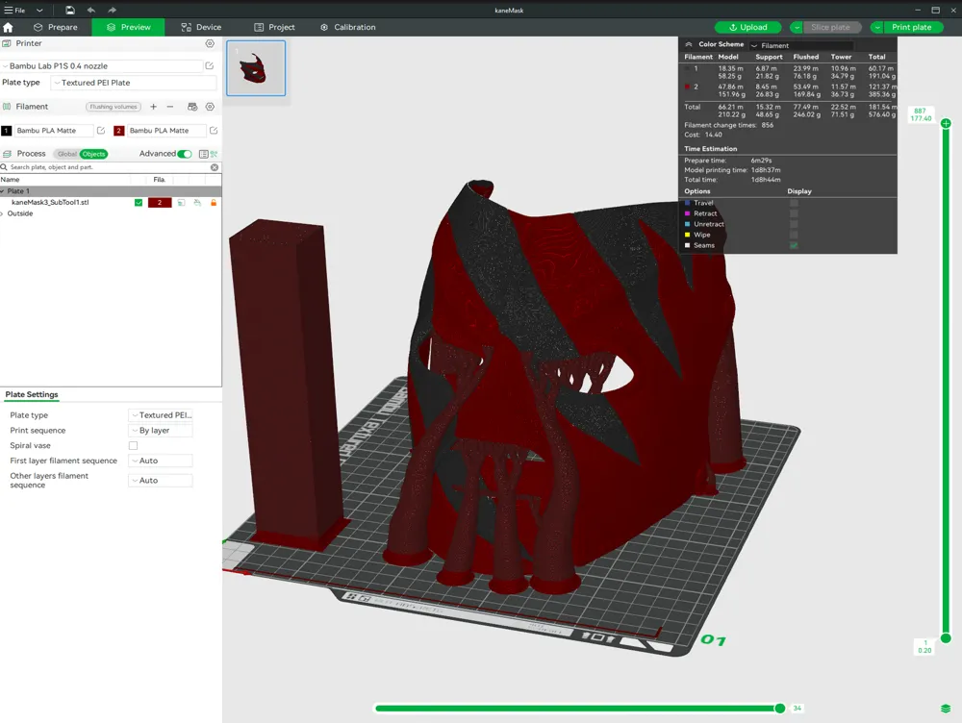Switch process mode to Global
This screenshot has height=723, width=962.
67,154
